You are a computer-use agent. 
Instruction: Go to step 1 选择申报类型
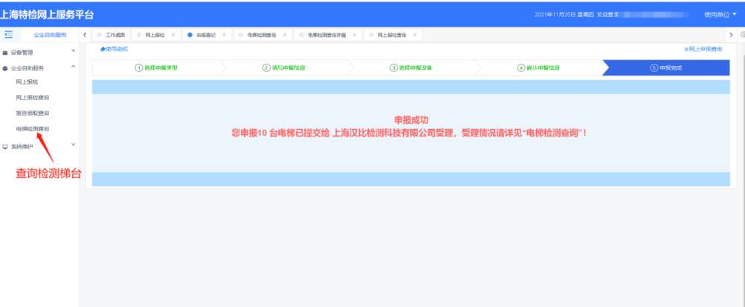[x=156, y=67]
